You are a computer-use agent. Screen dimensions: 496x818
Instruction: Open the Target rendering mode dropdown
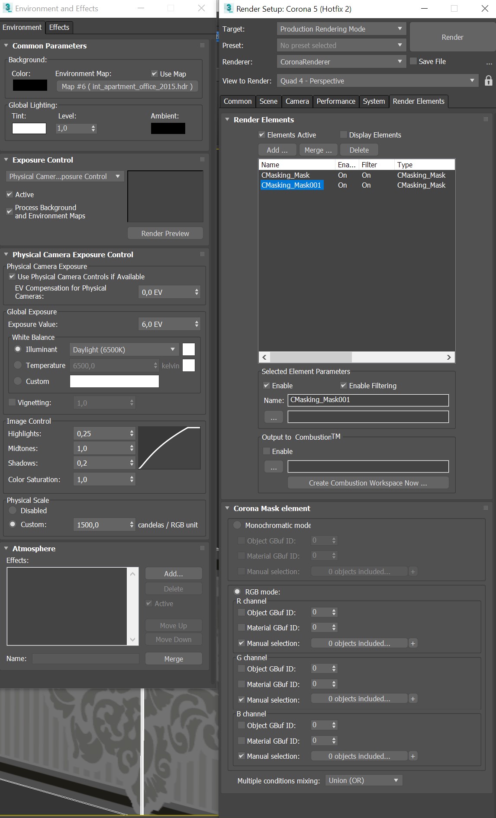(341, 29)
